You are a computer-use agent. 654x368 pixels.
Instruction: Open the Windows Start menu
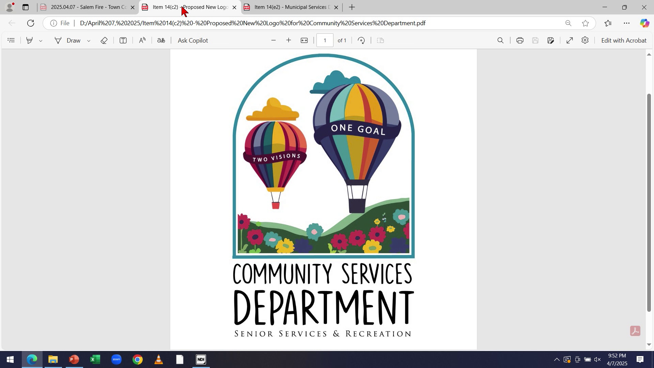point(10,359)
